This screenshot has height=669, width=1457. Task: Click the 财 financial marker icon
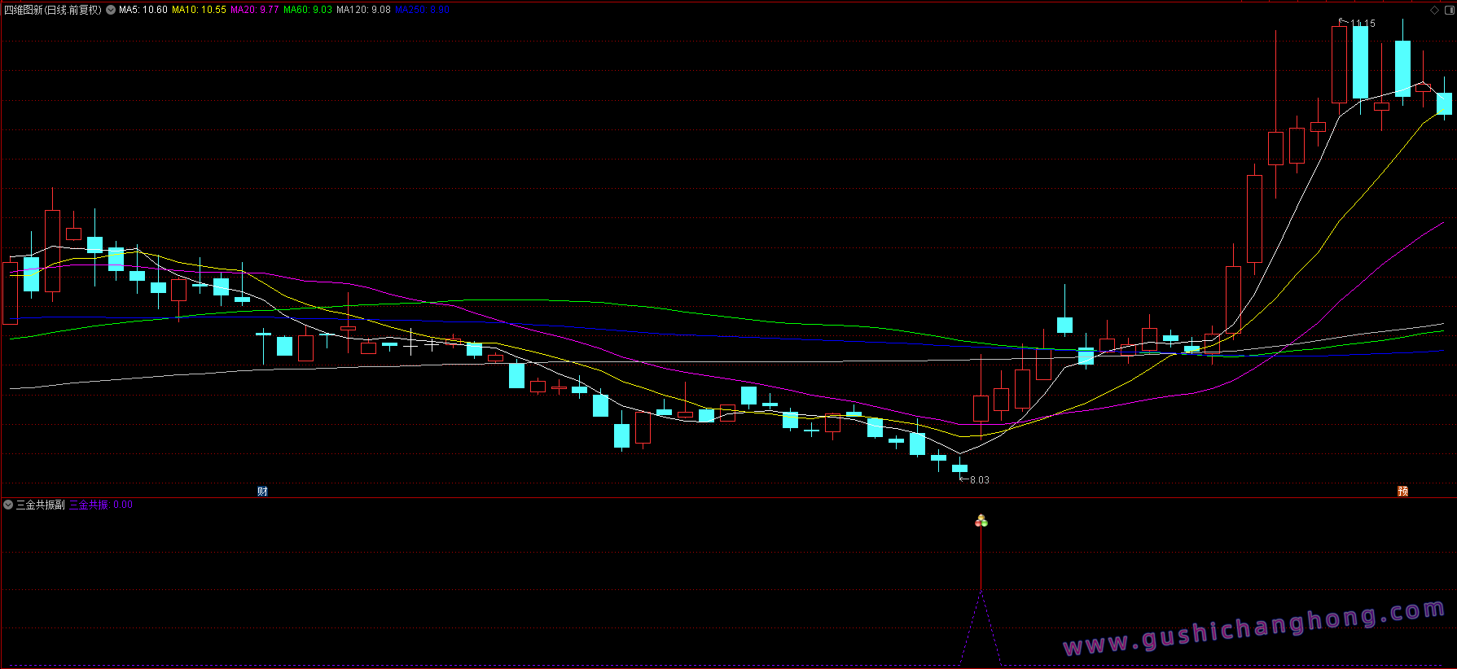click(262, 491)
